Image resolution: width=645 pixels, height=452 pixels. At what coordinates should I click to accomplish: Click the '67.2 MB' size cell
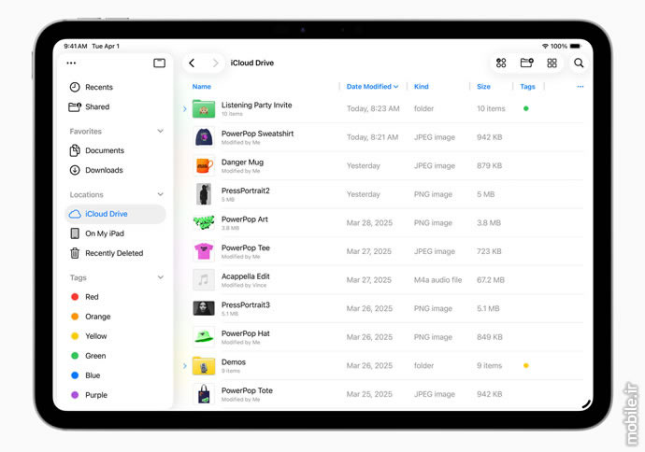(491, 280)
